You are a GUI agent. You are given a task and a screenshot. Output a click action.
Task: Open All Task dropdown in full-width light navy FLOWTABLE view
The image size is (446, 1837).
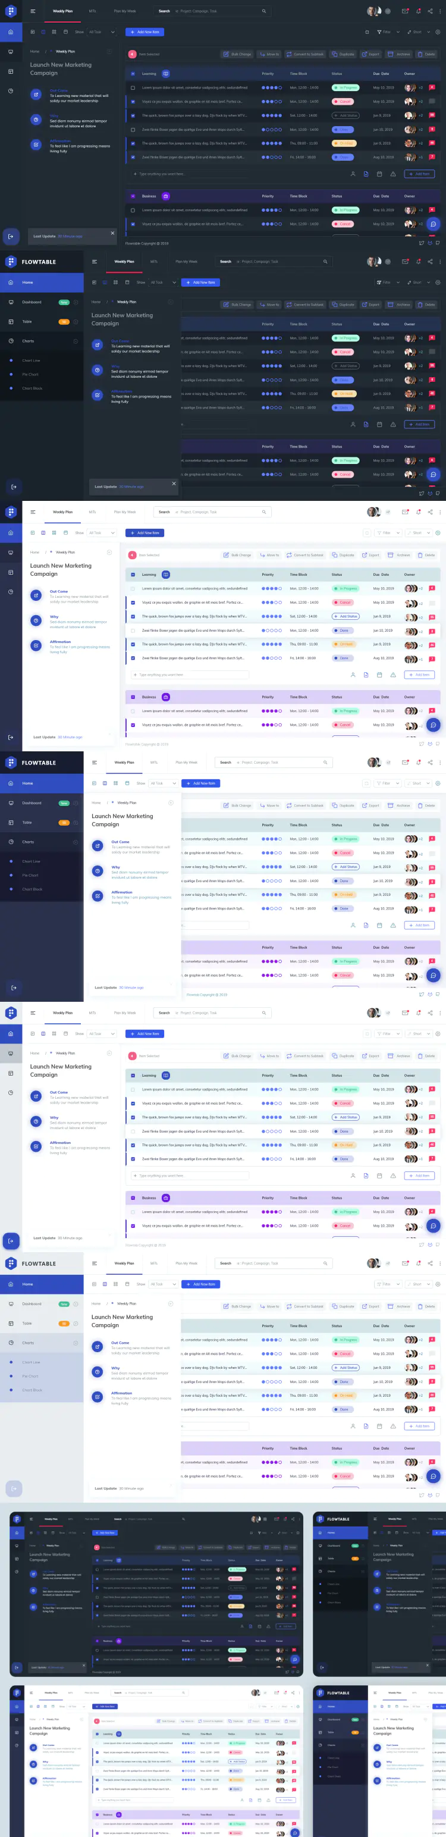pos(163,783)
